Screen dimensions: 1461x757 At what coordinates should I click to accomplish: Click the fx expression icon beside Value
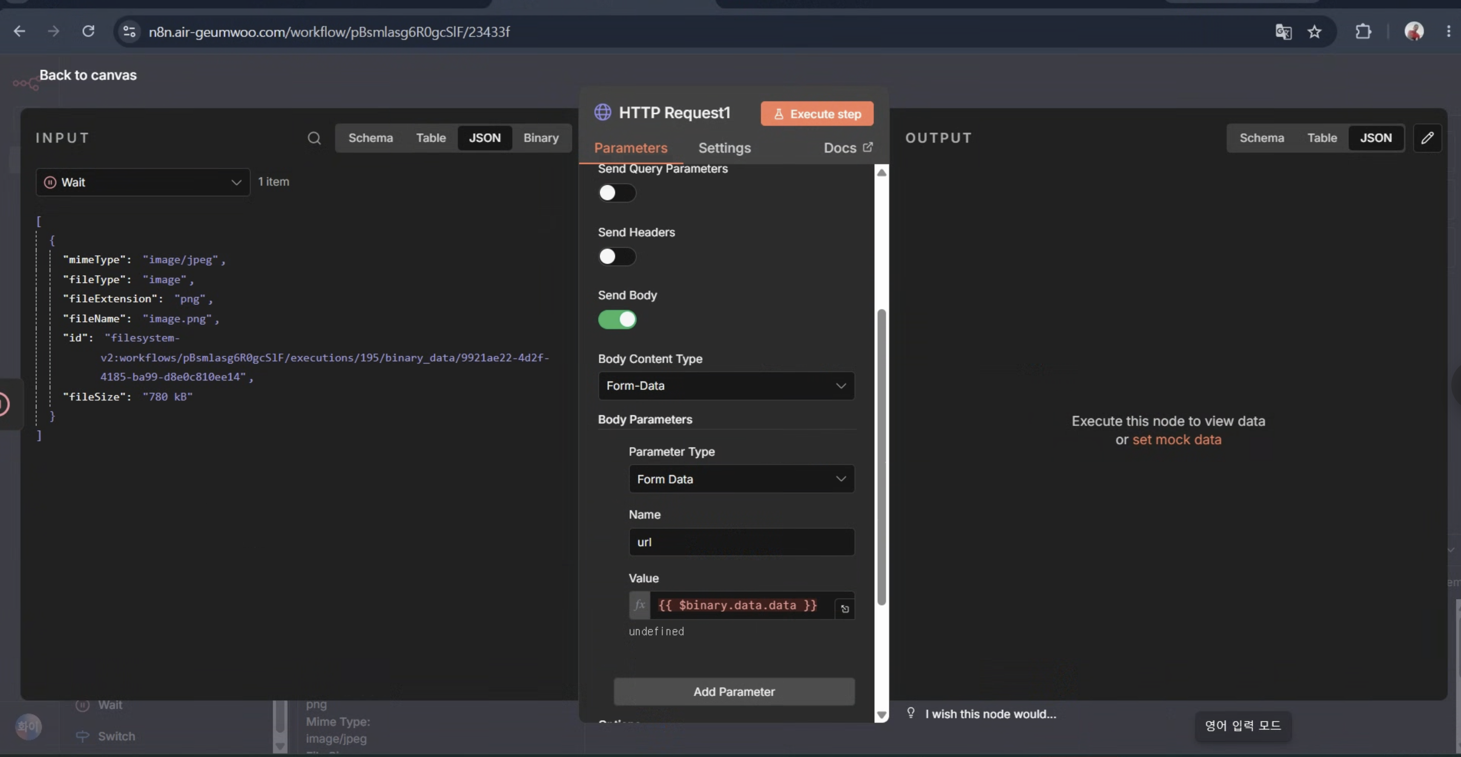tap(639, 605)
